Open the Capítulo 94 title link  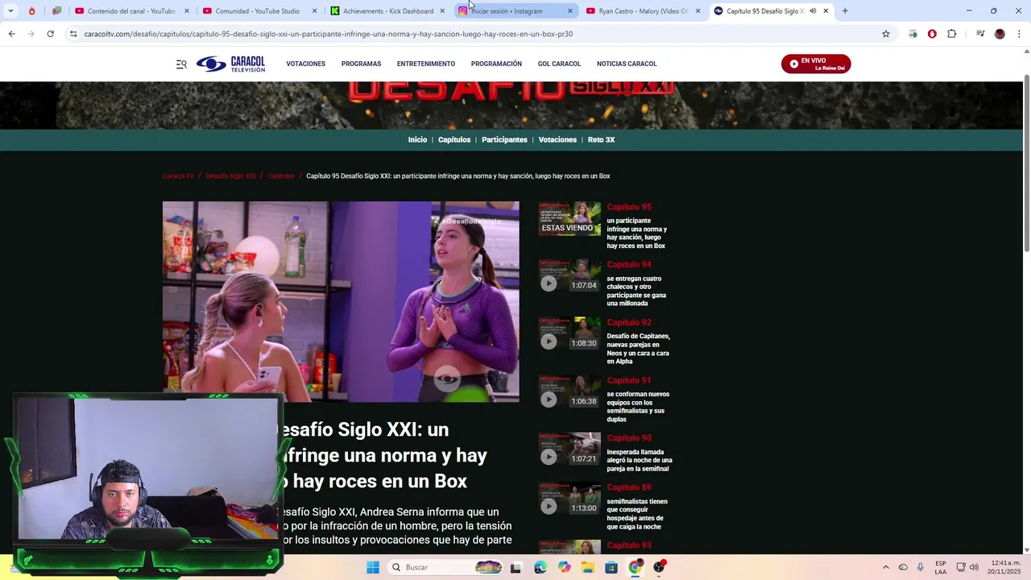pos(629,264)
